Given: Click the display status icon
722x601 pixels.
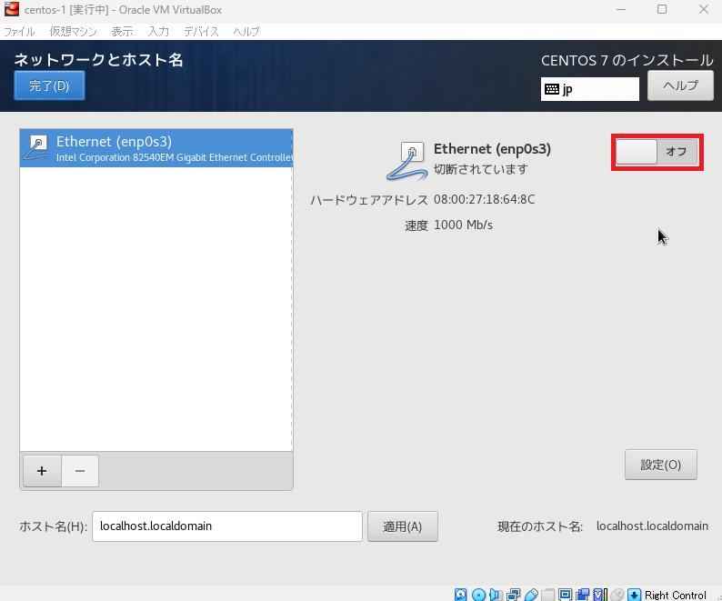Looking at the screenshot, I should tap(565, 595).
